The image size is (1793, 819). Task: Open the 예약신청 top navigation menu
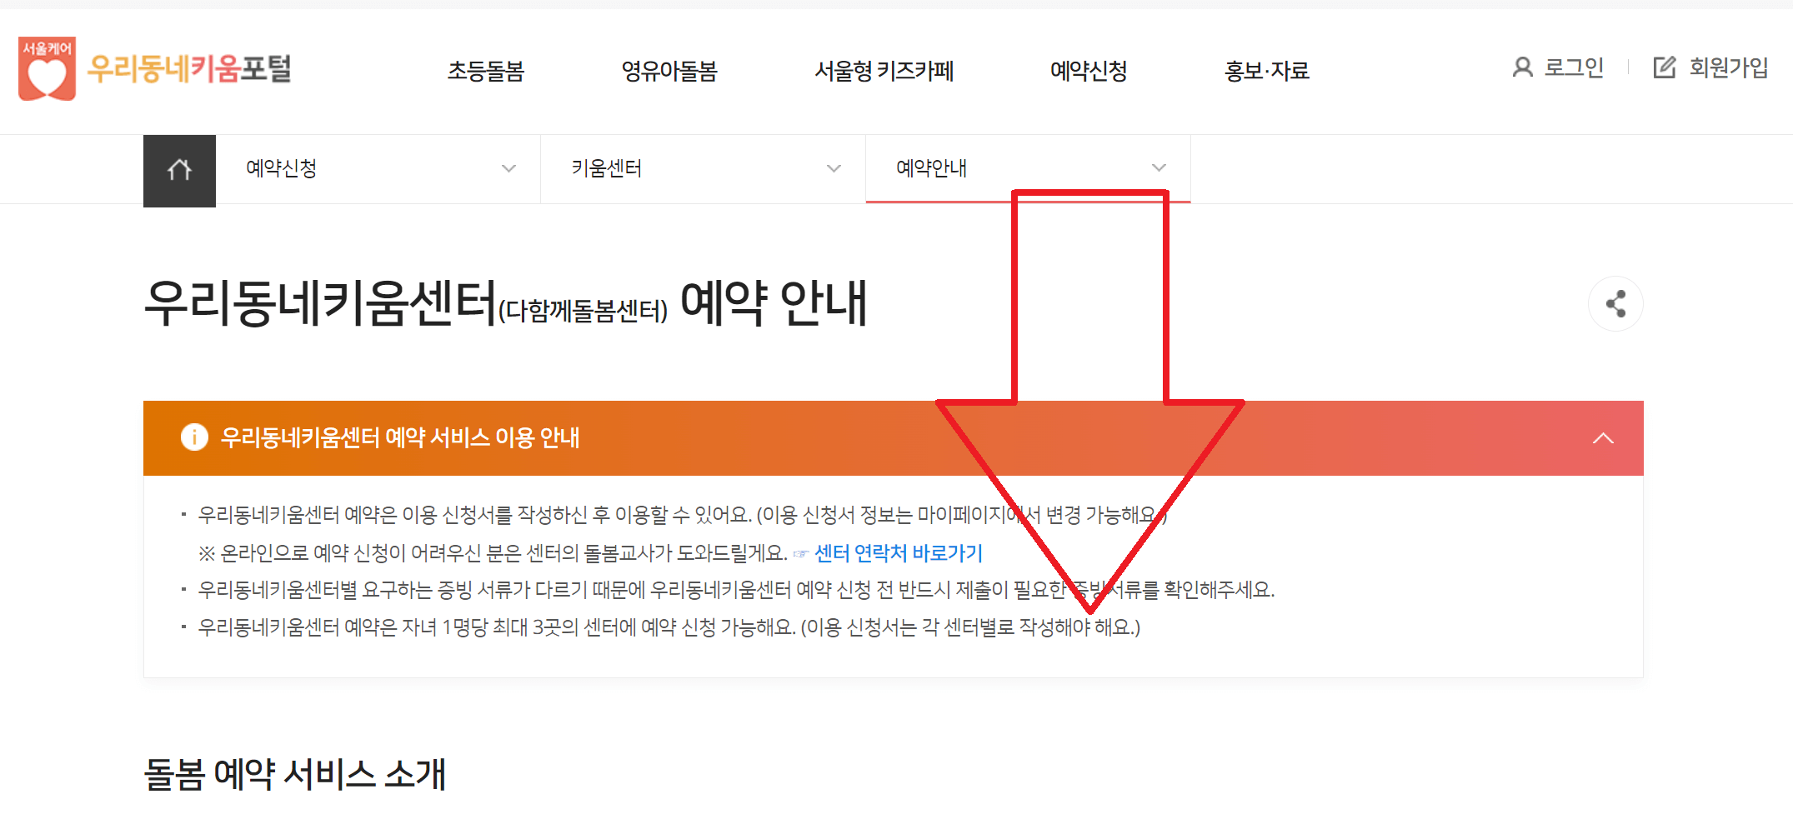[x=1088, y=72]
